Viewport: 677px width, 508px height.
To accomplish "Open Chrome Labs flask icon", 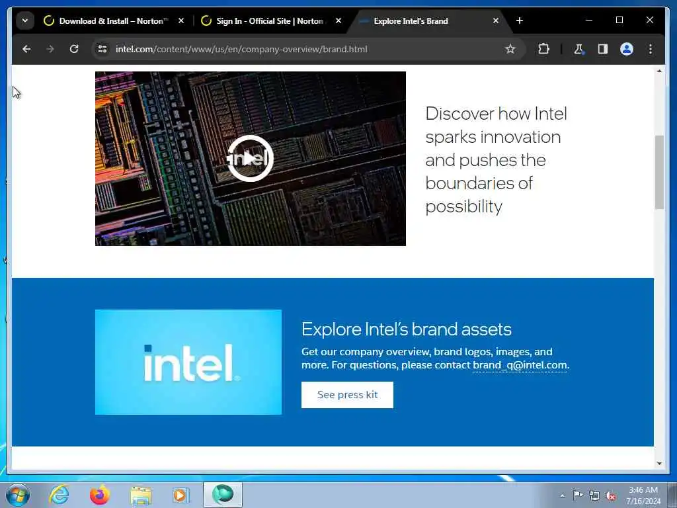I will click(578, 49).
